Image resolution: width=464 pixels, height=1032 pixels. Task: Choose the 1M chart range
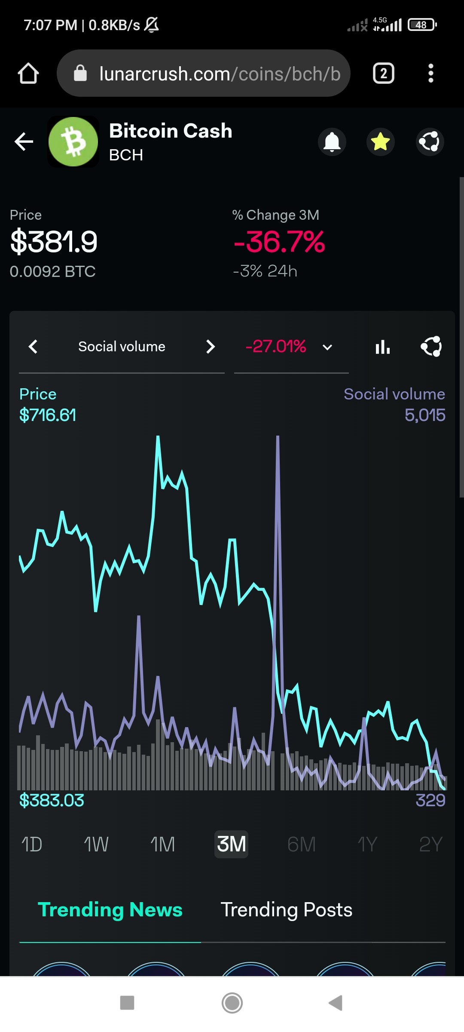(x=163, y=845)
